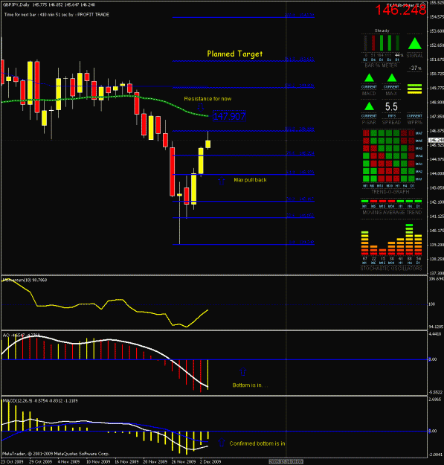Select the 'Planned Target' text label
444x465 pixels.
pyautogui.click(x=235, y=54)
